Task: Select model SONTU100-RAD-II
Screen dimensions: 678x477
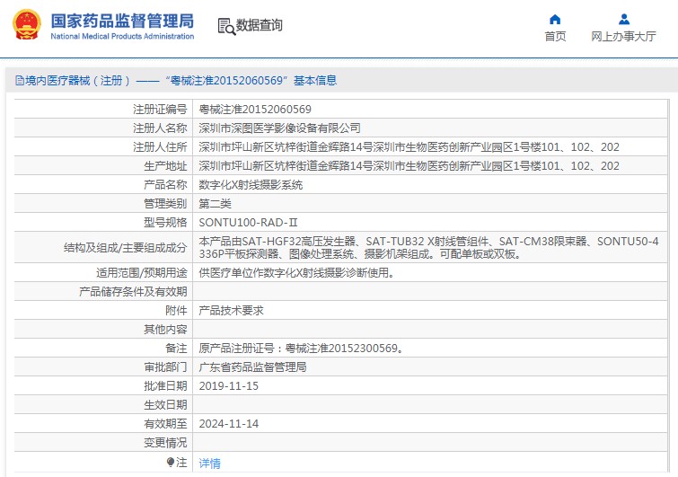Action: pyautogui.click(x=248, y=223)
